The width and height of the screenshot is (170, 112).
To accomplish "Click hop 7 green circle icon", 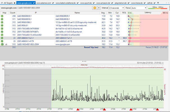I will pos(2,35).
